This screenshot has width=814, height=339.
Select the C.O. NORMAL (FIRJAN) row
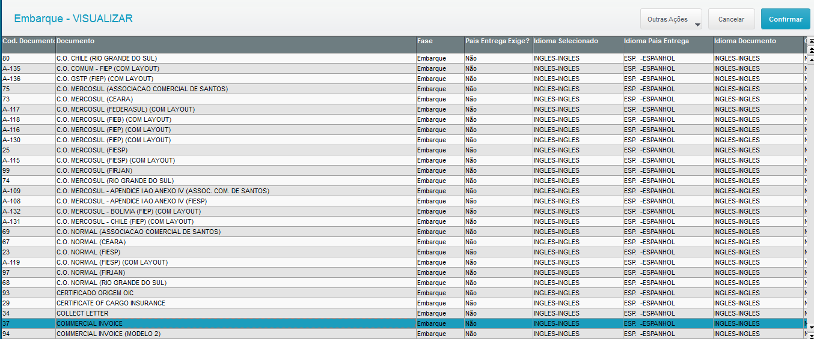click(403, 272)
